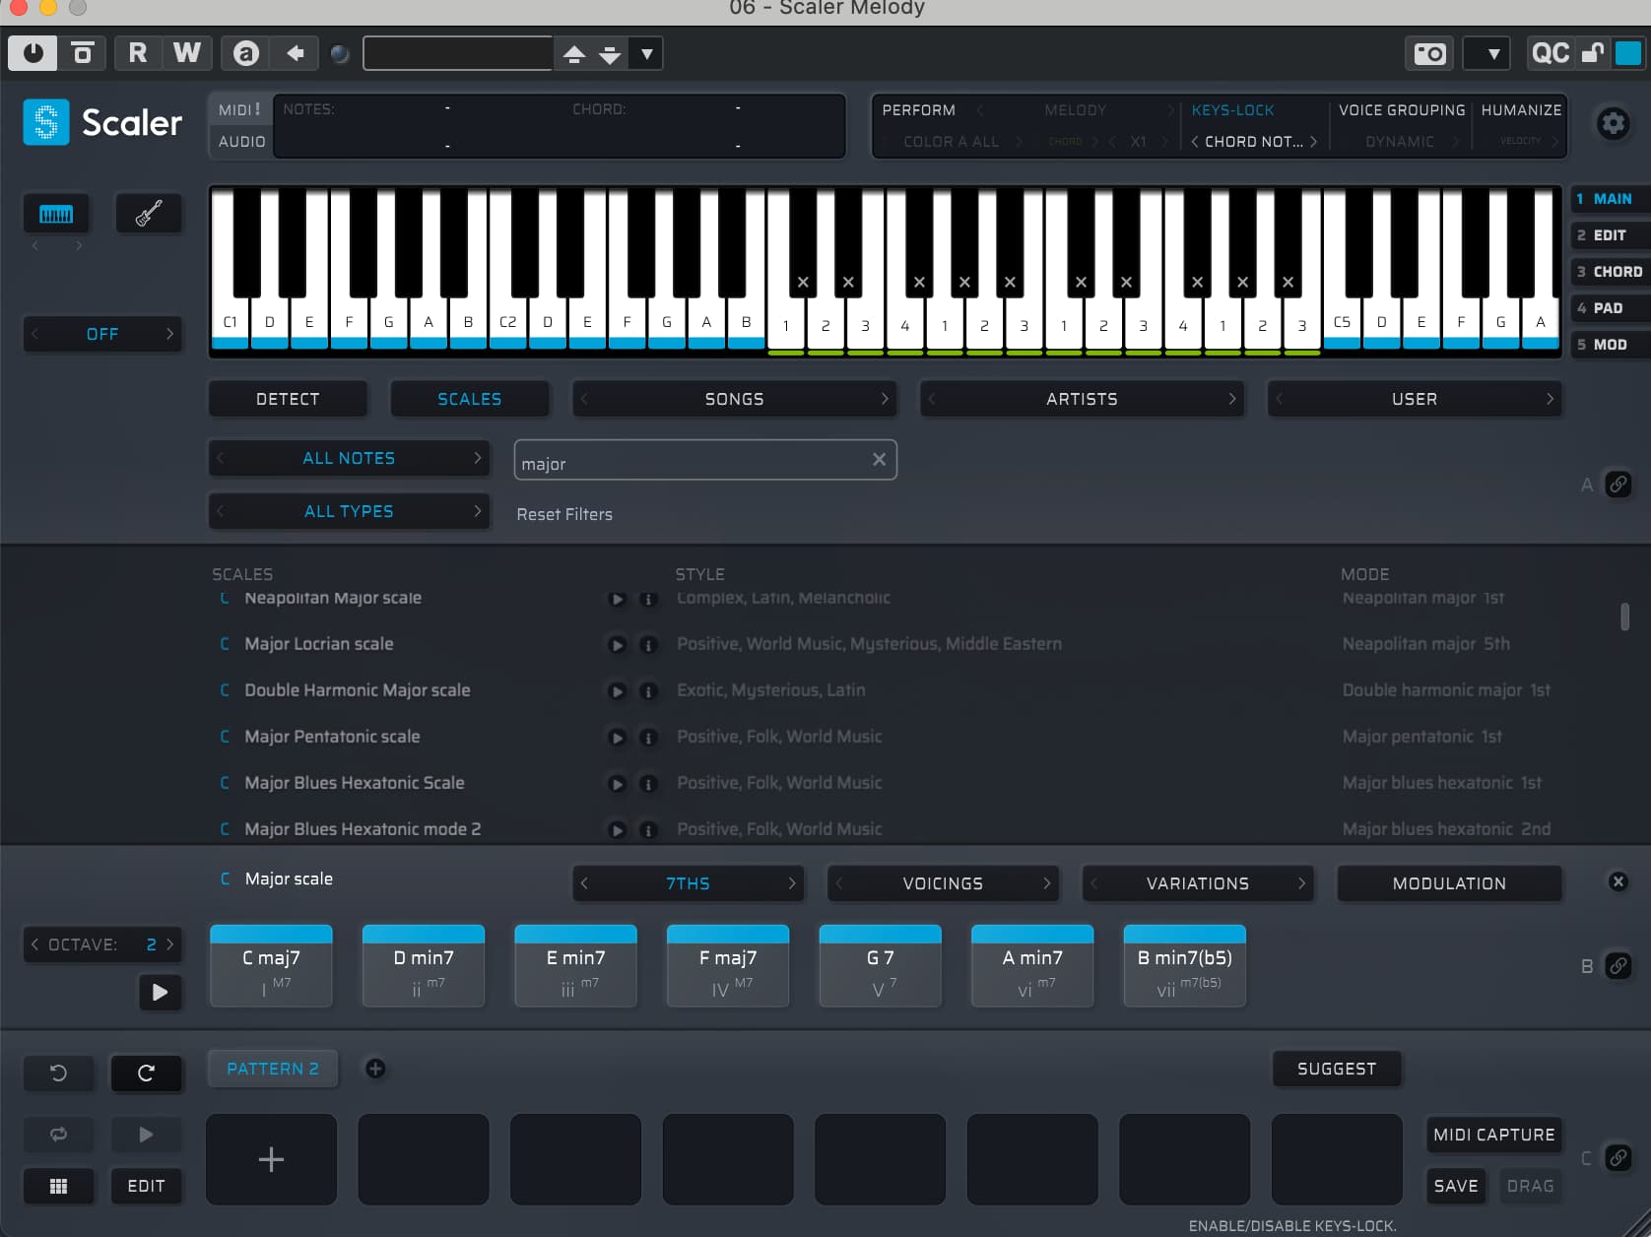Click the MIDI CAPTURE button
This screenshot has height=1237, width=1651.
pyautogui.click(x=1493, y=1135)
